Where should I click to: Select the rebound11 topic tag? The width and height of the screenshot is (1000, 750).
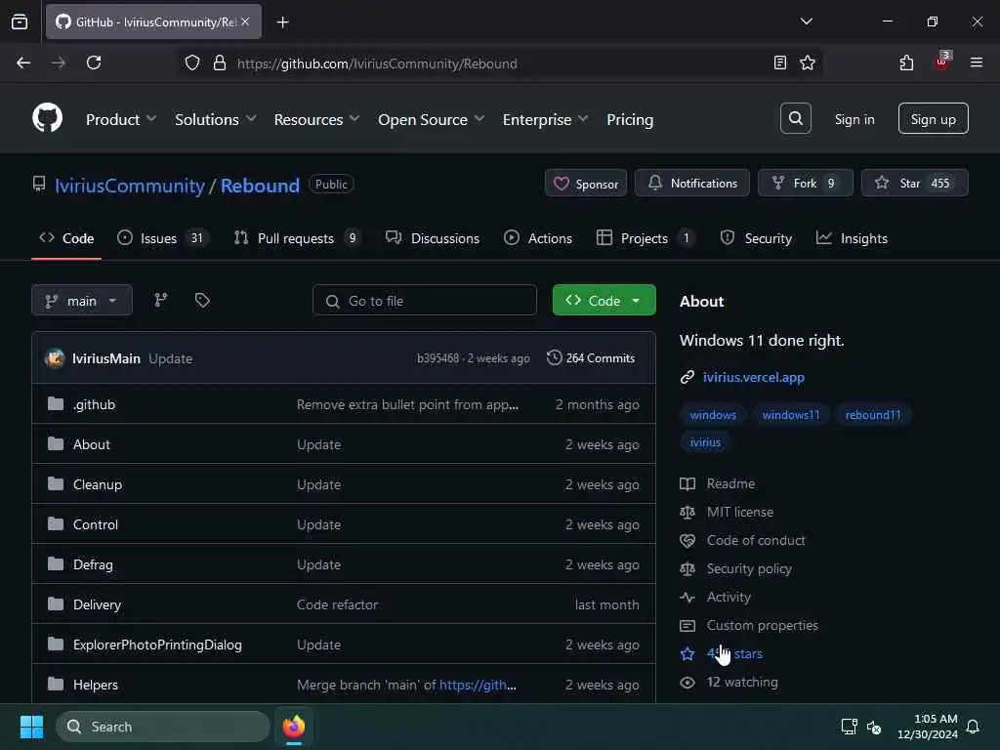873,414
